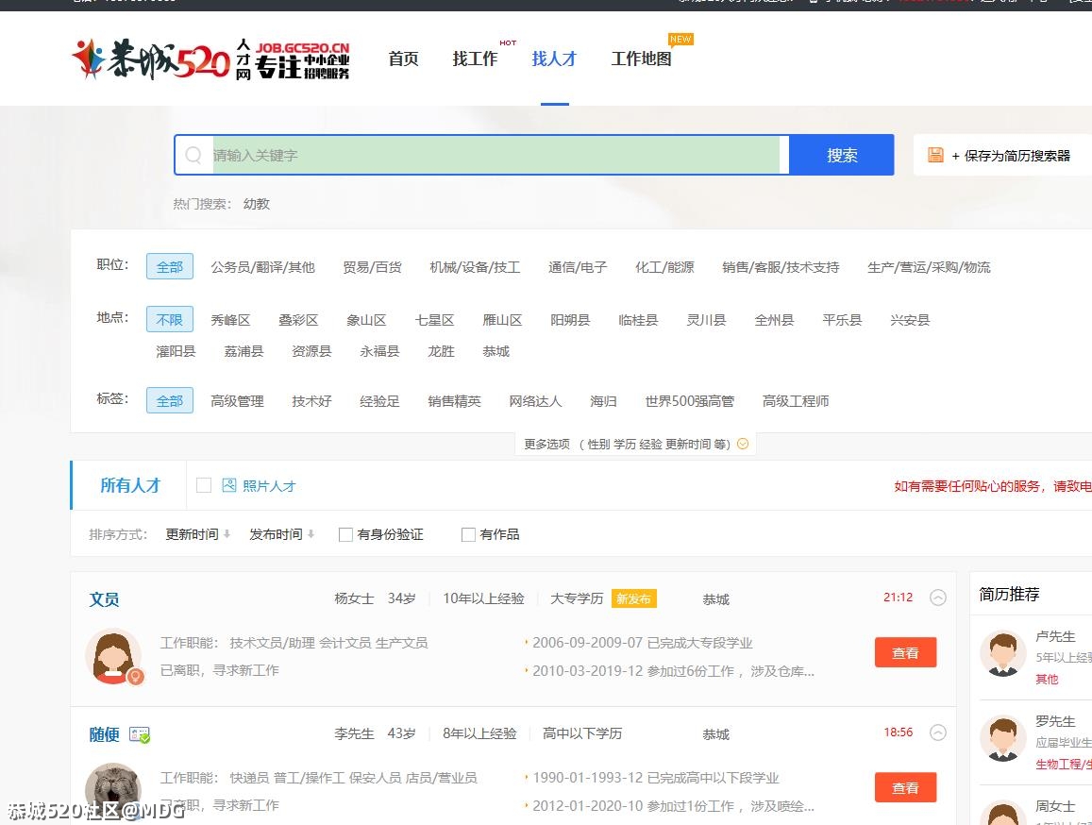
Task: Open the 随便 resume title
Action: pyautogui.click(x=104, y=734)
